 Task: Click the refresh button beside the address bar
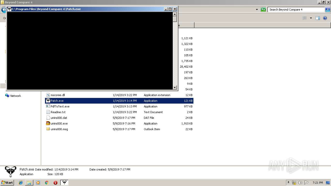pyautogui.click(x=263, y=10)
